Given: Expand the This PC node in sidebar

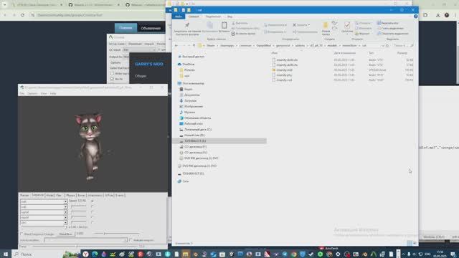Looking at the screenshot, I should click(176, 84).
